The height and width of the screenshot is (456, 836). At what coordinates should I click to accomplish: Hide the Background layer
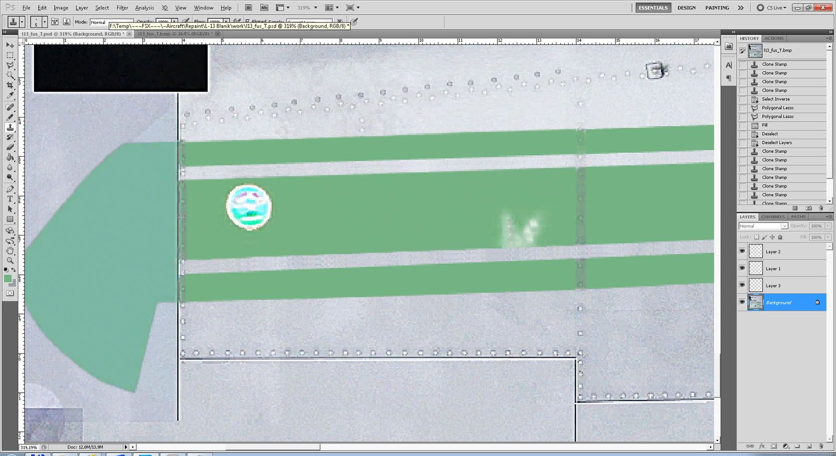tap(742, 302)
